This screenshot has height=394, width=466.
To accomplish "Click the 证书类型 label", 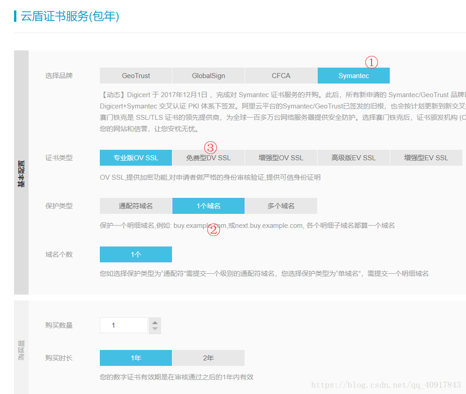I will pos(59,158).
